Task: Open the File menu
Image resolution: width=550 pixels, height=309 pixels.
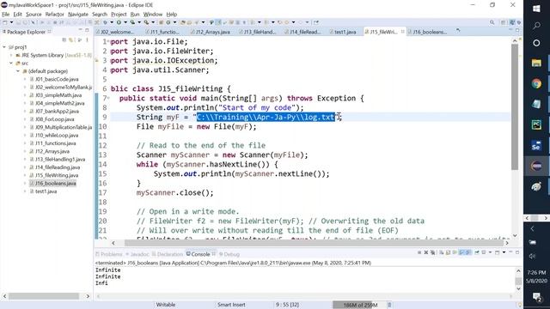Action: tap(6, 15)
